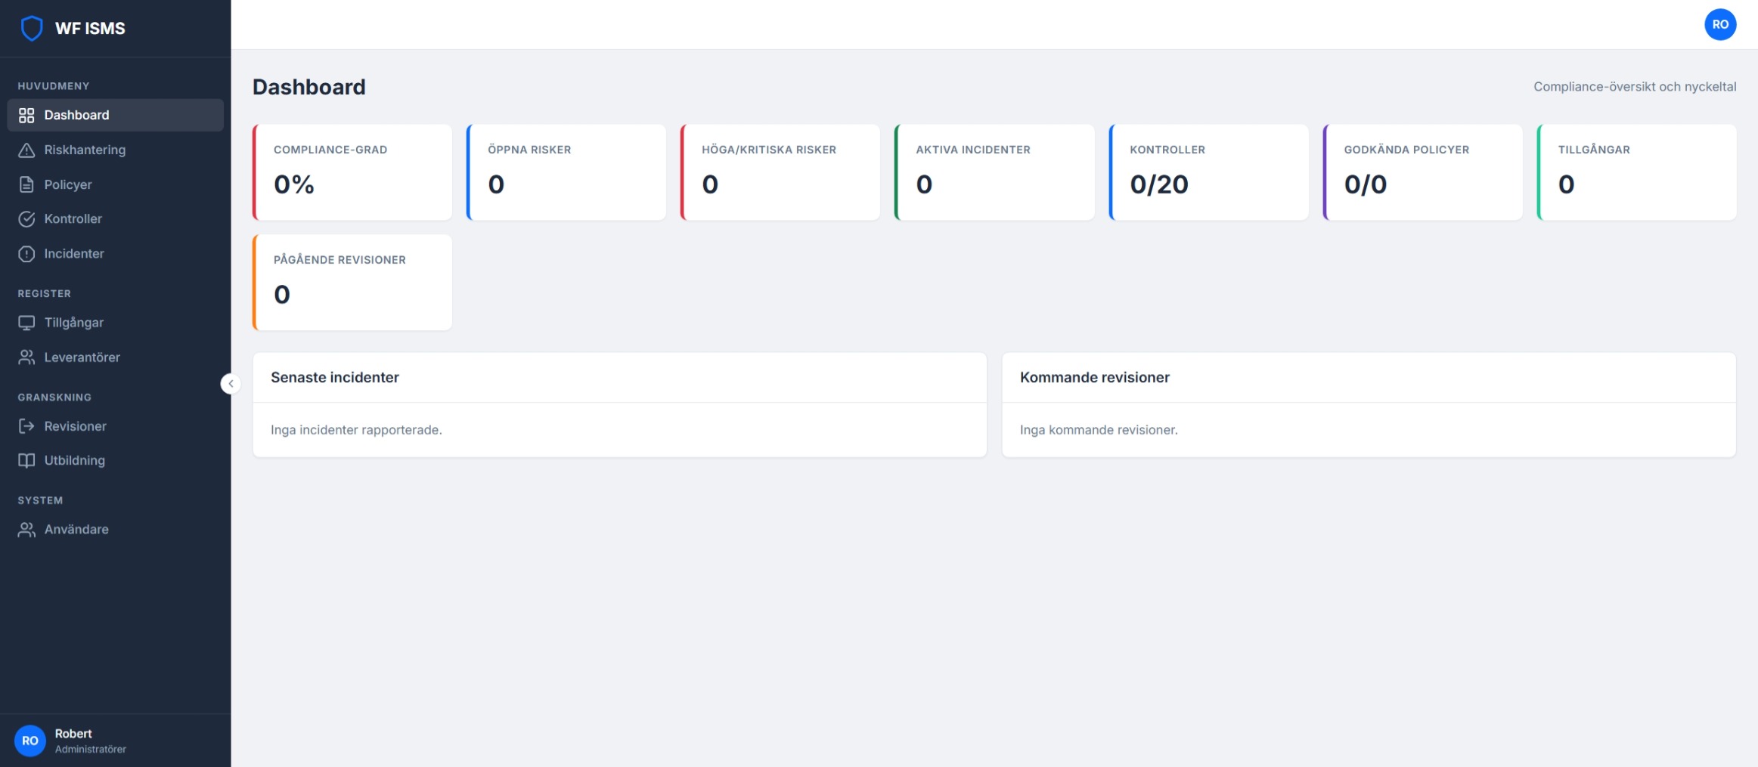Image resolution: width=1758 pixels, height=767 pixels.
Task: Click the Riskhantering warning triangle icon
Action: 27,150
